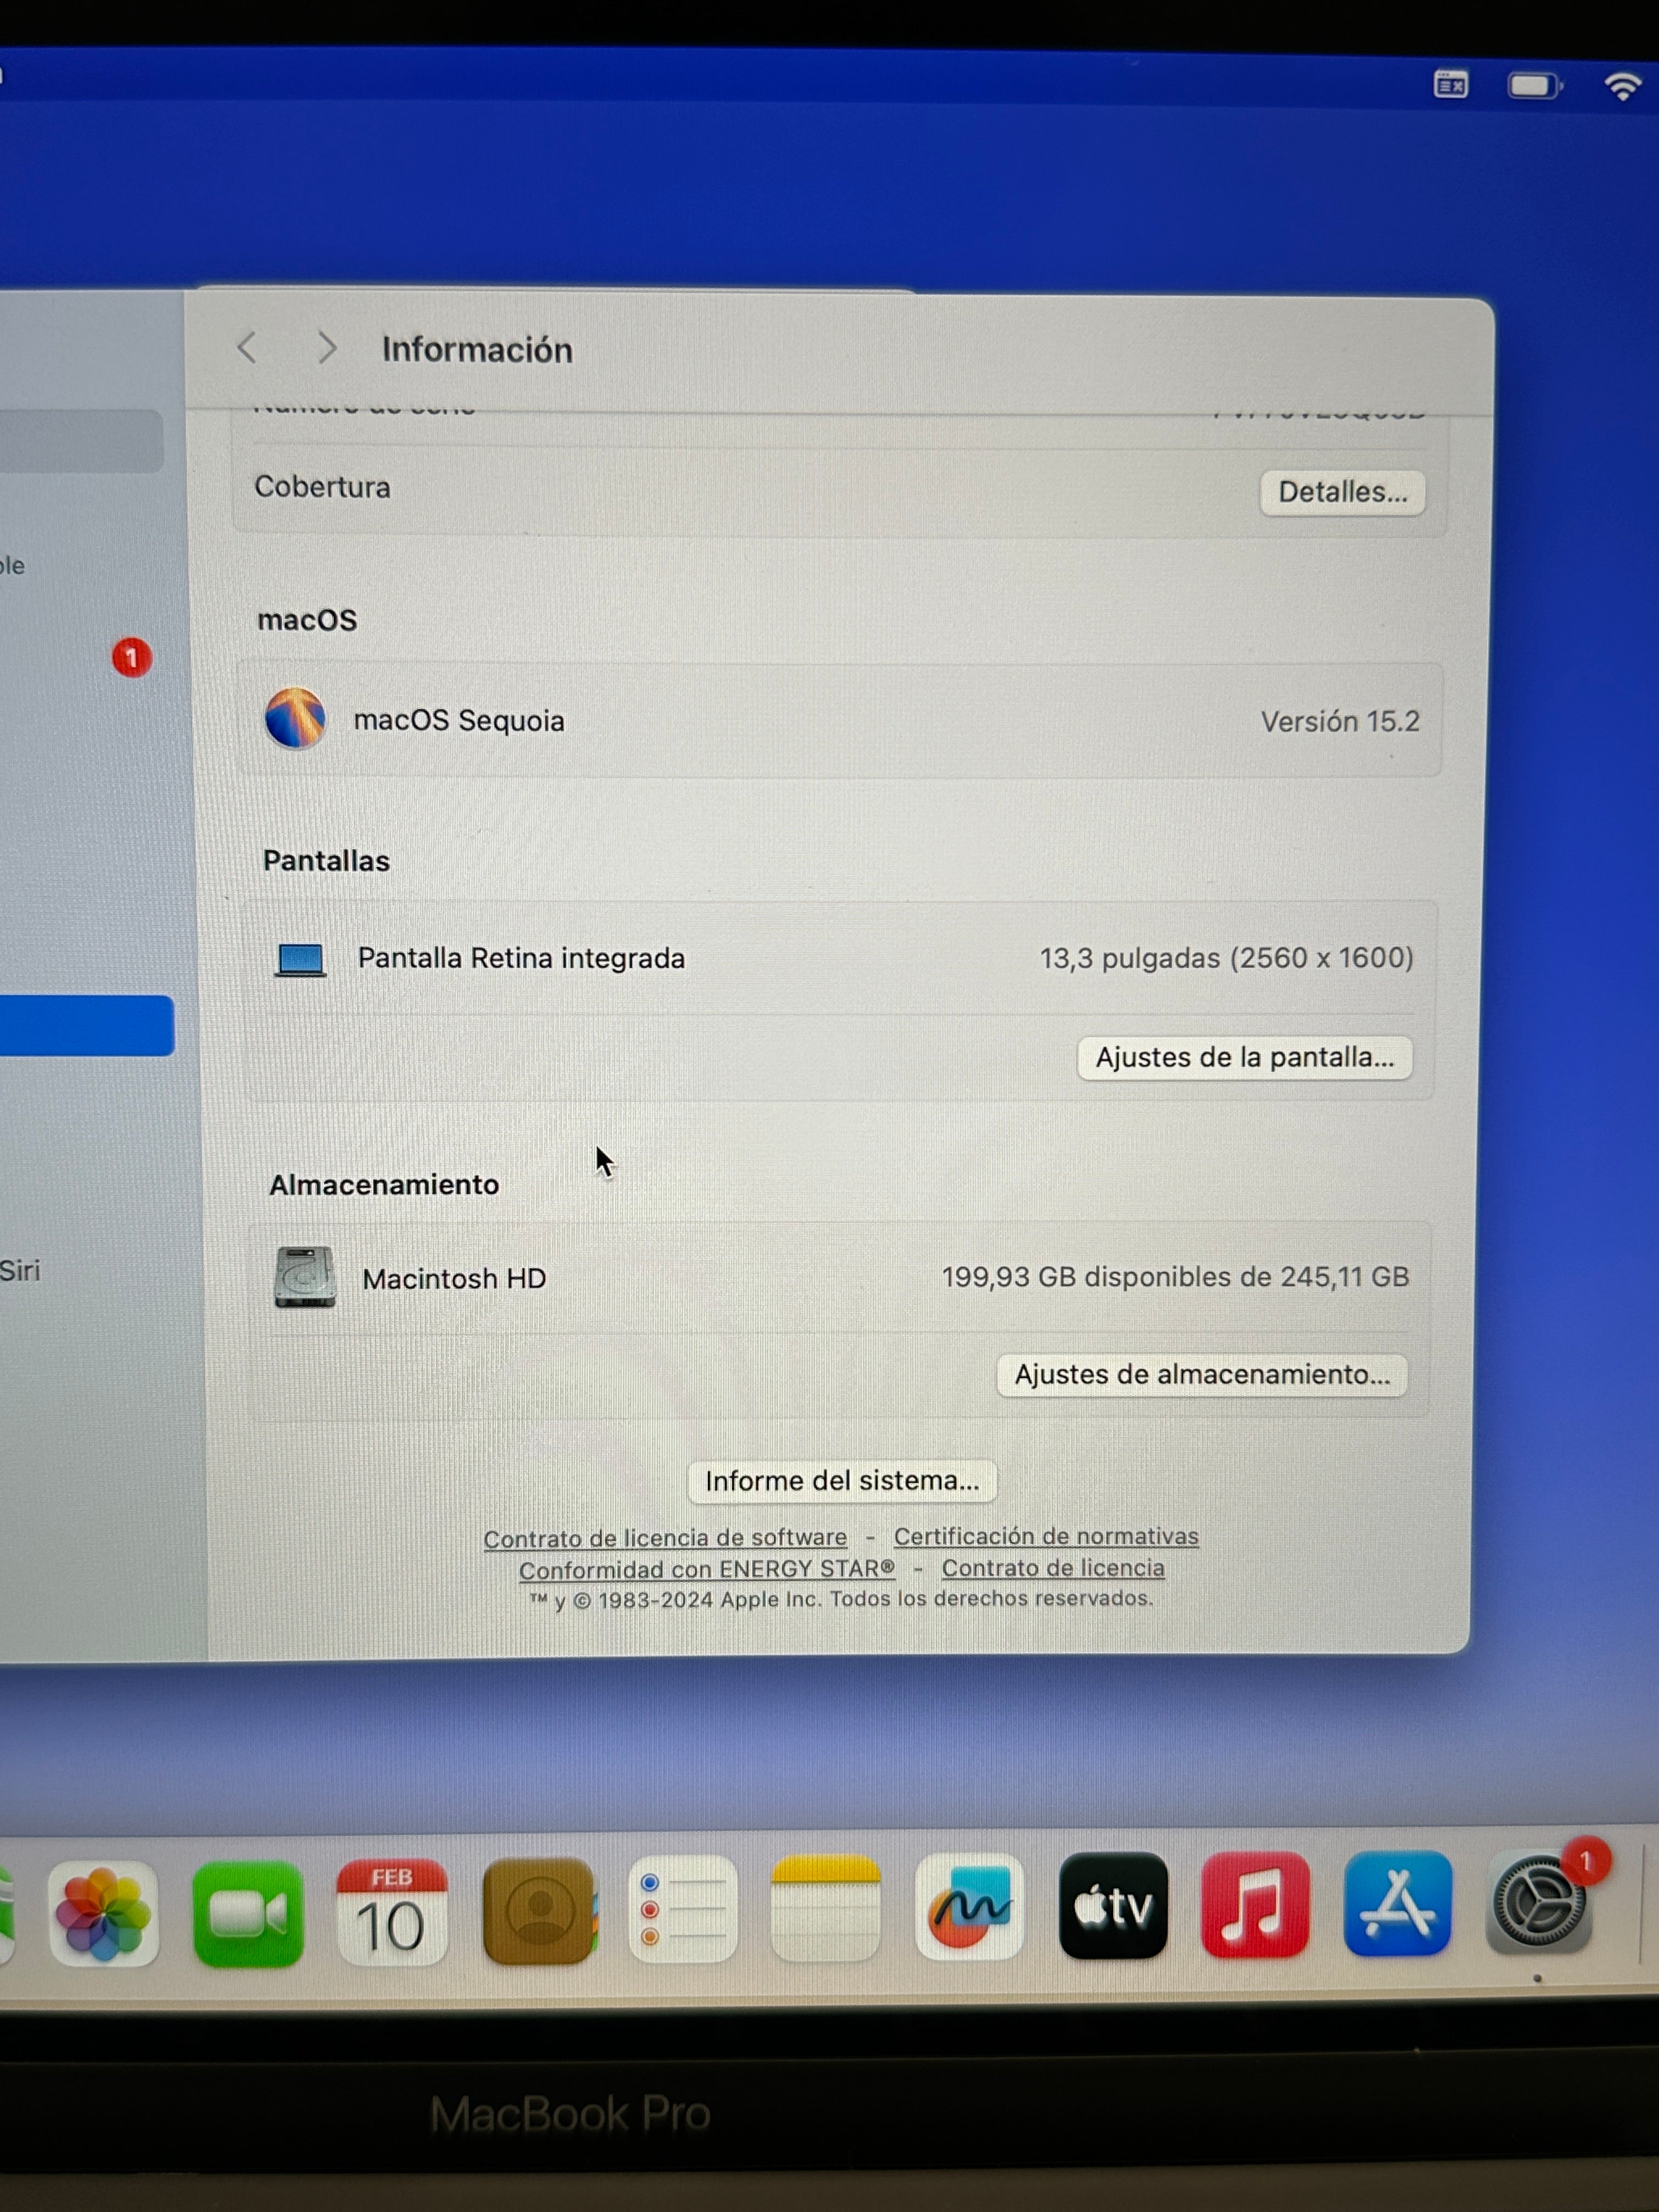Select the 199,93 GB disponibles text
The height and width of the screenshot is (2212, 1659).
[1175, 1276]
